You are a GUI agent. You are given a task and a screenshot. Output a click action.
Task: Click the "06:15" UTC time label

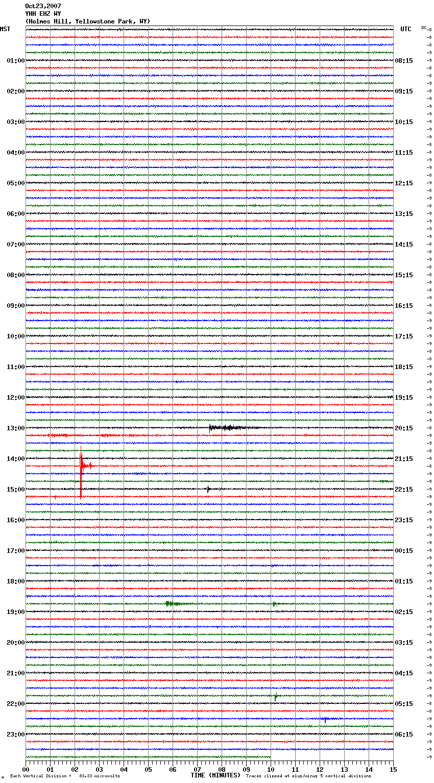point(404,735)
